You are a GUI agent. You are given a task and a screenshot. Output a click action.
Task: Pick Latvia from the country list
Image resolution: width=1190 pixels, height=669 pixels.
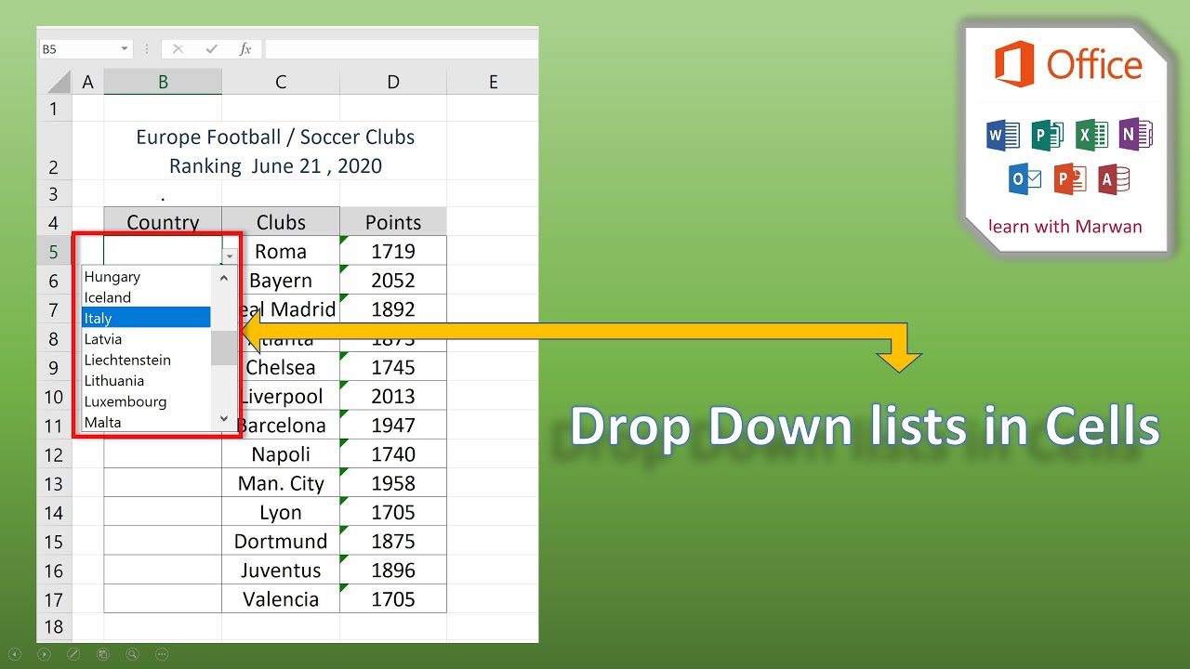(146, 339)
